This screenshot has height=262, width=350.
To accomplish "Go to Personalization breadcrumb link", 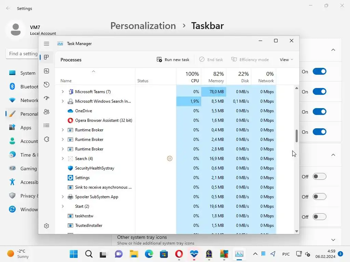I will click(143, 26).
